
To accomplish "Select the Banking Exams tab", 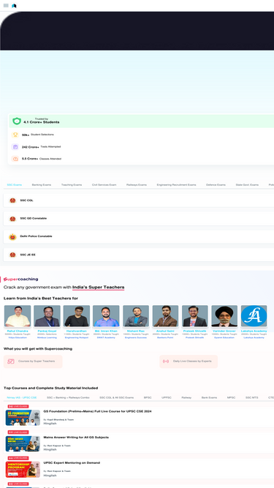I will [42, 185].
